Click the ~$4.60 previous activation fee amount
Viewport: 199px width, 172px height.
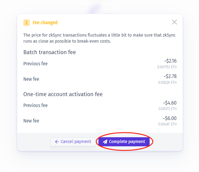170,103
